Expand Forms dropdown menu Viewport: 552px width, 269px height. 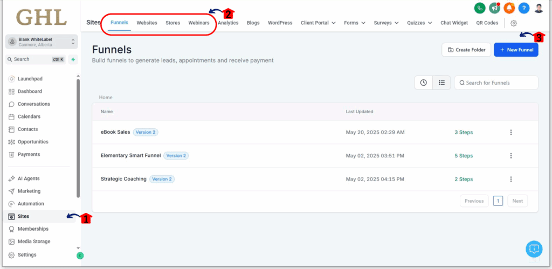pos(354,23)
